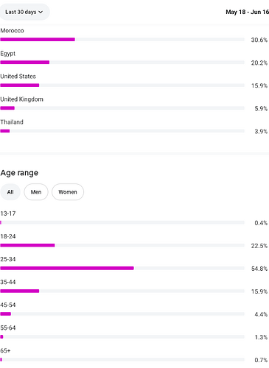Click the 18-24 age range bar

[122, 245]
